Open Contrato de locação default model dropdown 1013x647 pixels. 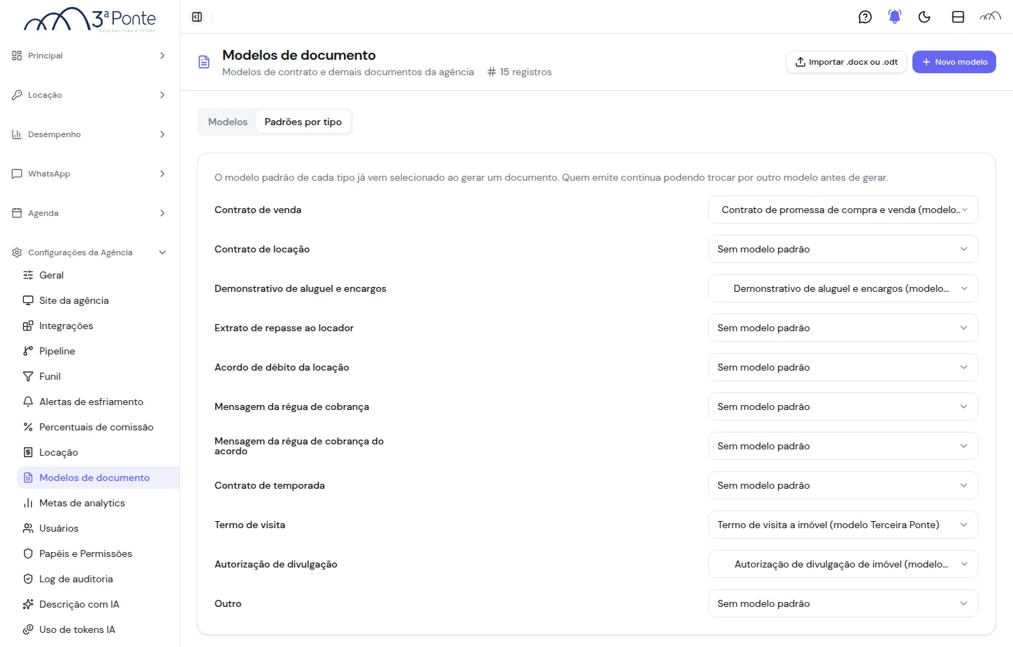pos(843,249)
